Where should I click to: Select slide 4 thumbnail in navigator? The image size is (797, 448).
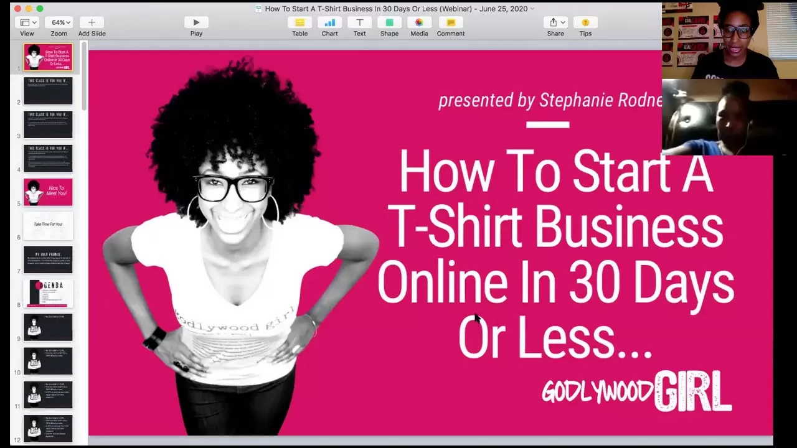48,159
